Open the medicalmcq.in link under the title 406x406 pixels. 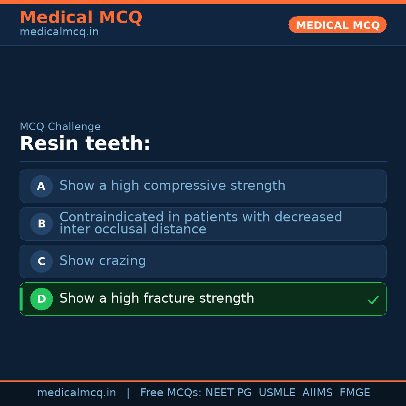click(59, 32)
